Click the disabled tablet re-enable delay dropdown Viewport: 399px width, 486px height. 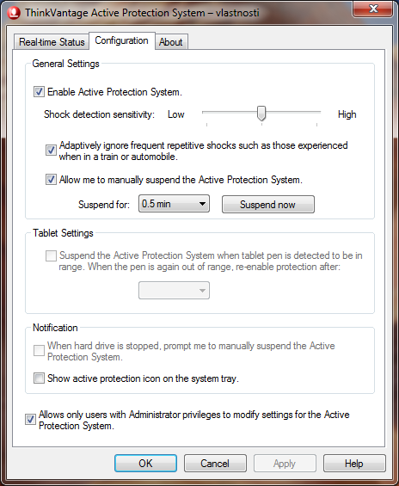click(174, 291)
